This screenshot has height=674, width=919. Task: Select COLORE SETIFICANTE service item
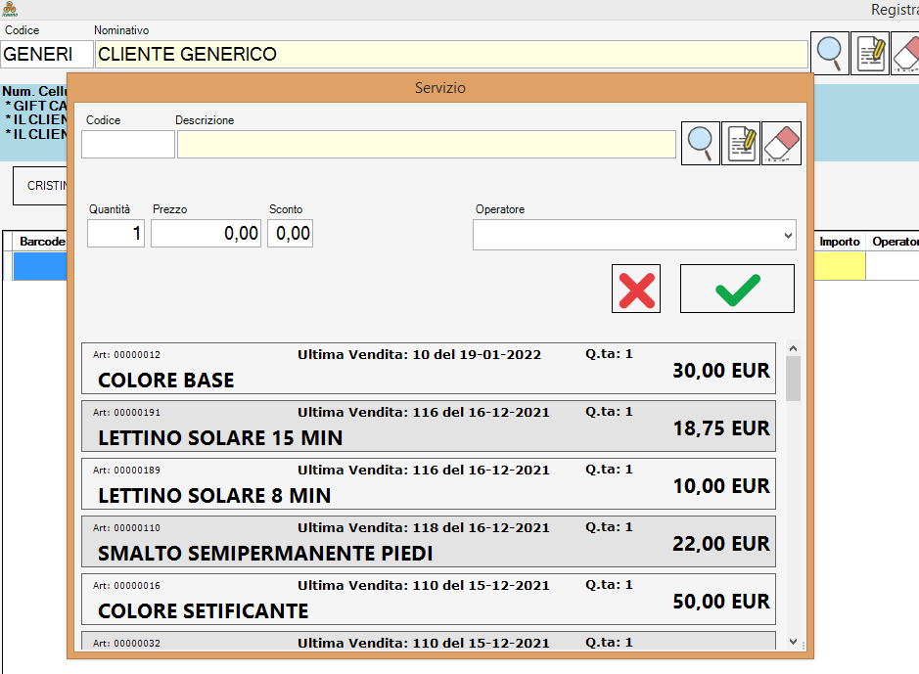coord(428,600)
